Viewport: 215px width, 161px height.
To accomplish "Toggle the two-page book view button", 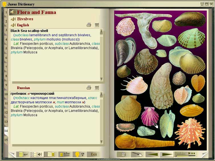I will pyautogui.click(x=51, y=154).
